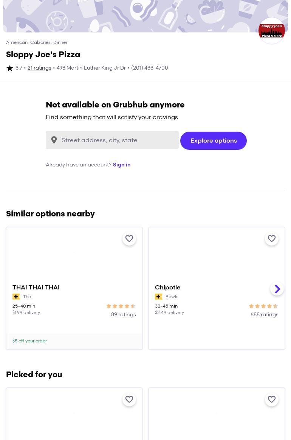Screen dimensions: 291x440
Task: Click Grubhub+ badge on THAI THAI THAI
Action: [16, 297]
